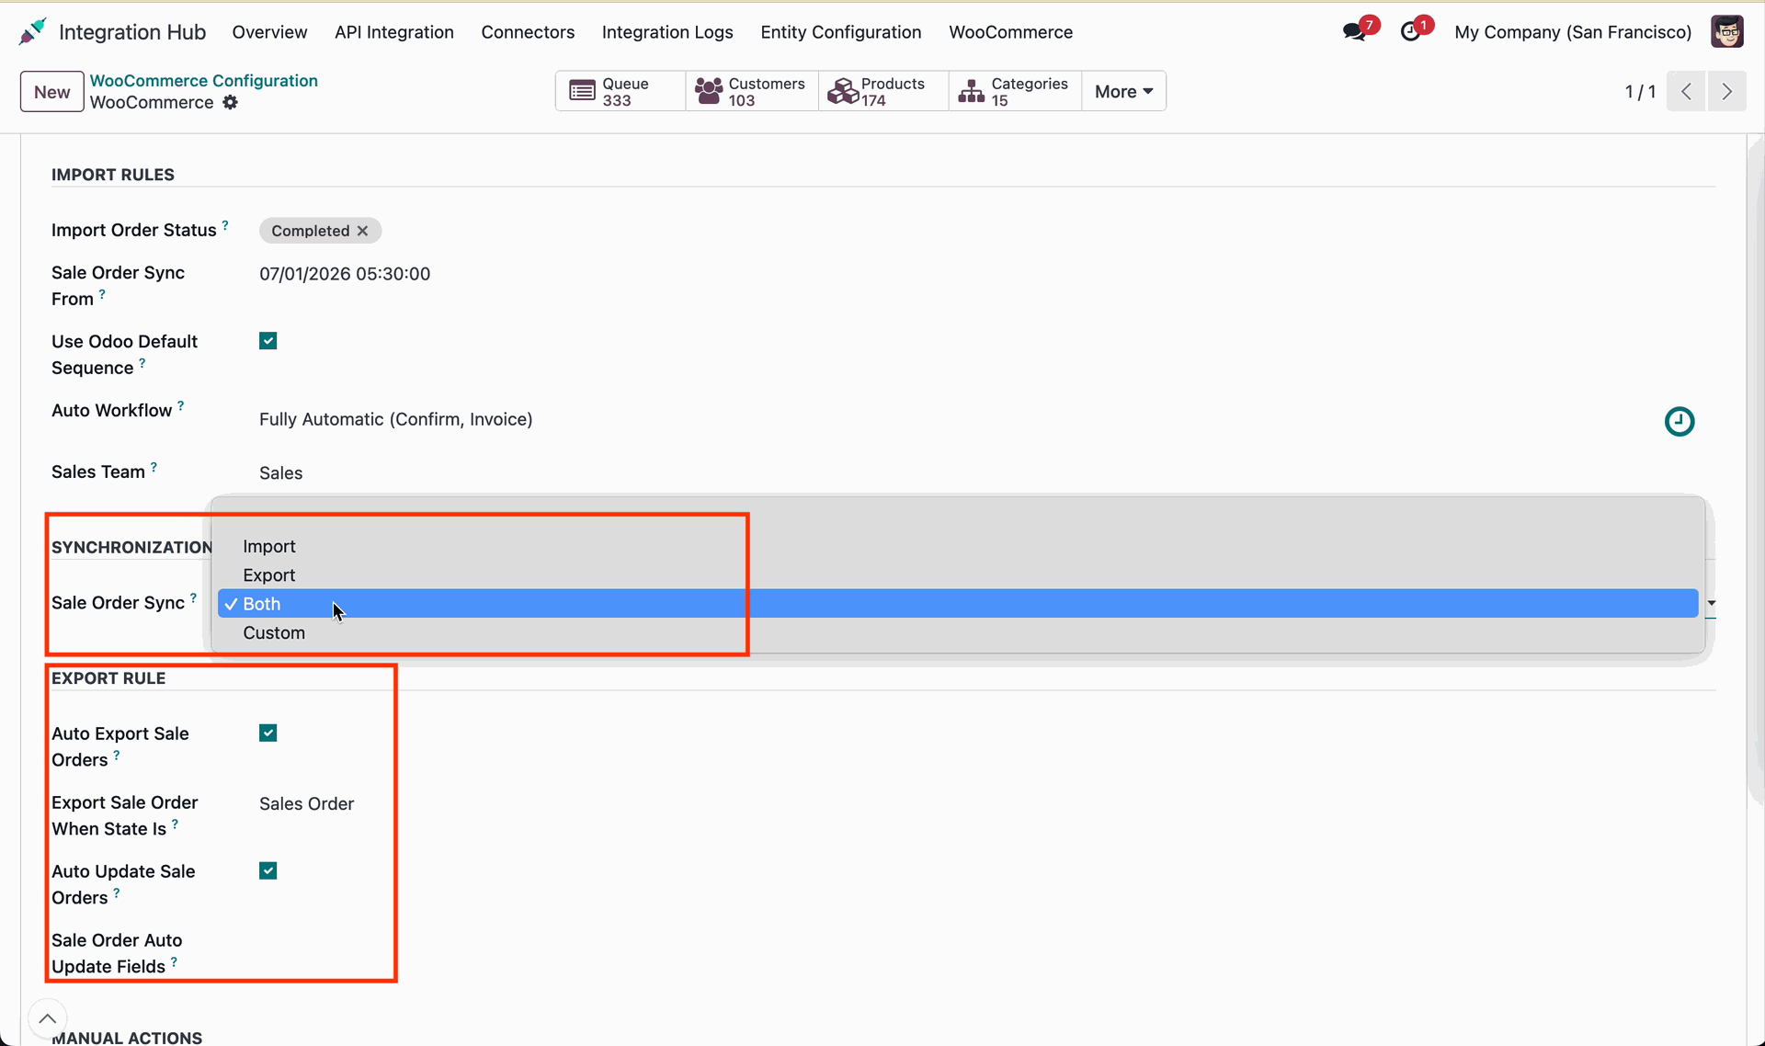
Task: Click the gear icon next to WooCommerce
Action: click(x=230, y=102)
